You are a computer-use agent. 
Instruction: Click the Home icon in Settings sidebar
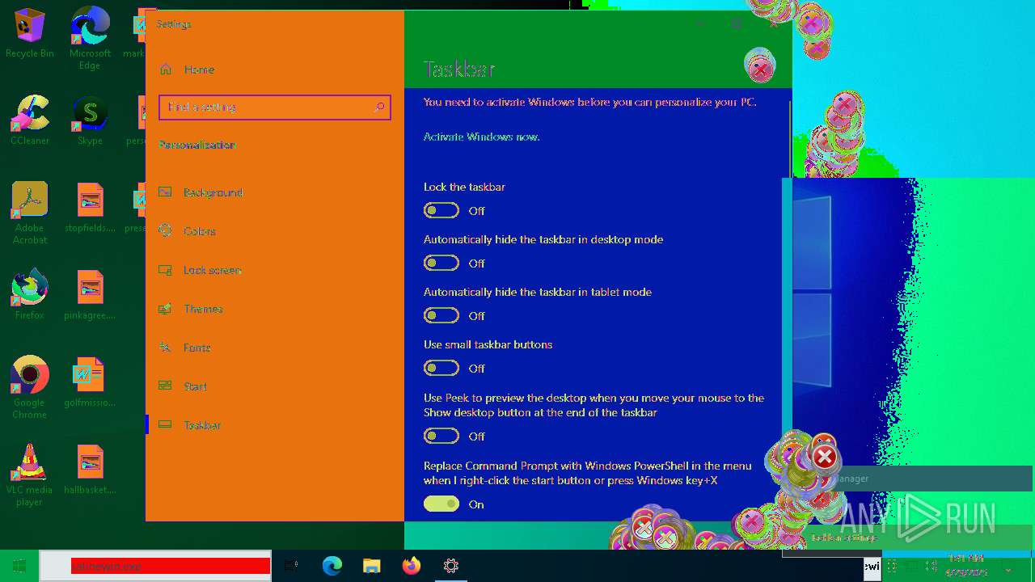pos(166,70)
